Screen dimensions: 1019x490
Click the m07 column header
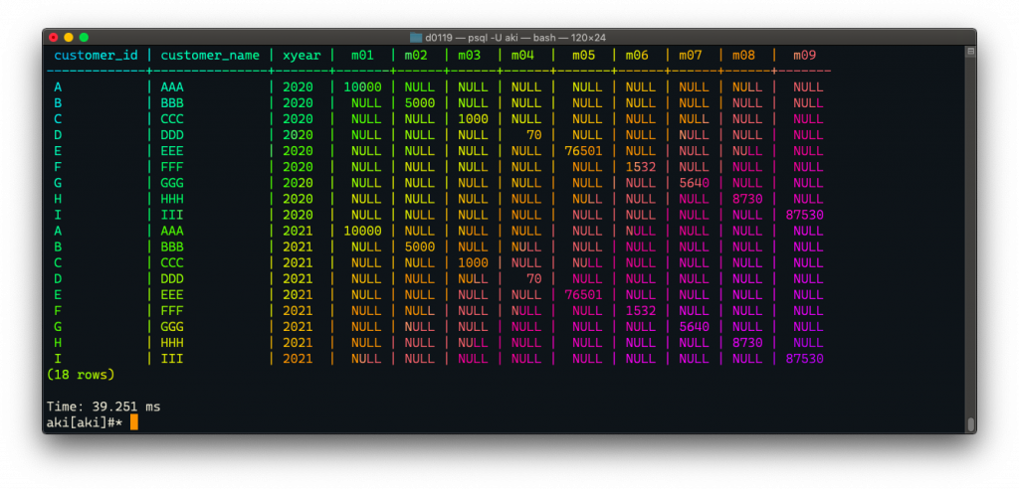click(x=691, y=56)
